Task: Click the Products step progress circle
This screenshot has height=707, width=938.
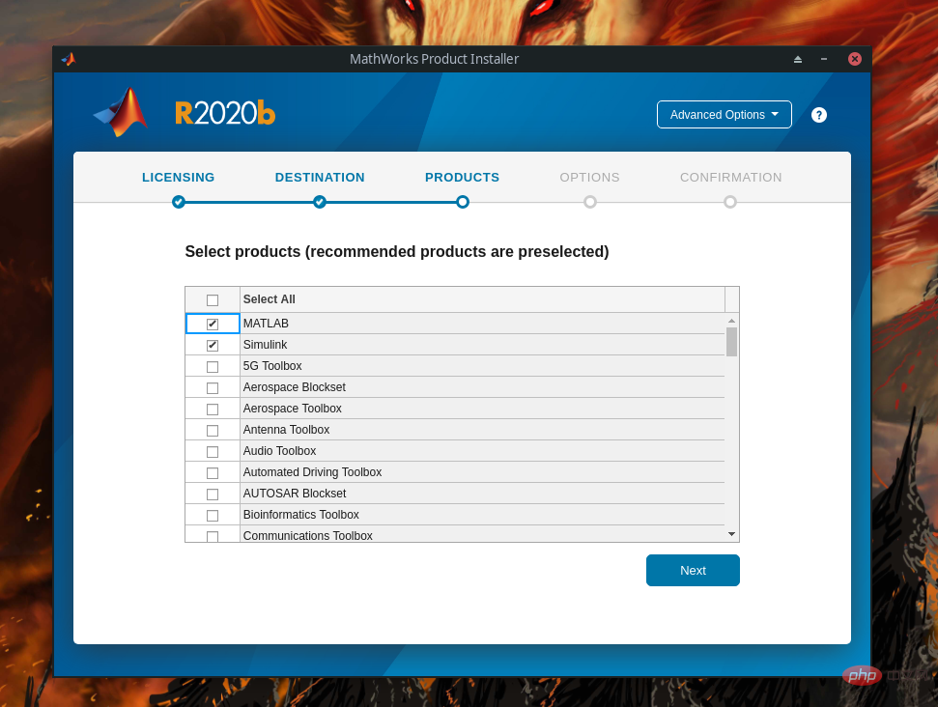Action: [463, 202]
